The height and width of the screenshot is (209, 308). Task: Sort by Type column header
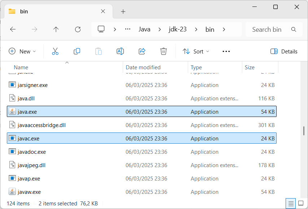[x=196, y=68]
